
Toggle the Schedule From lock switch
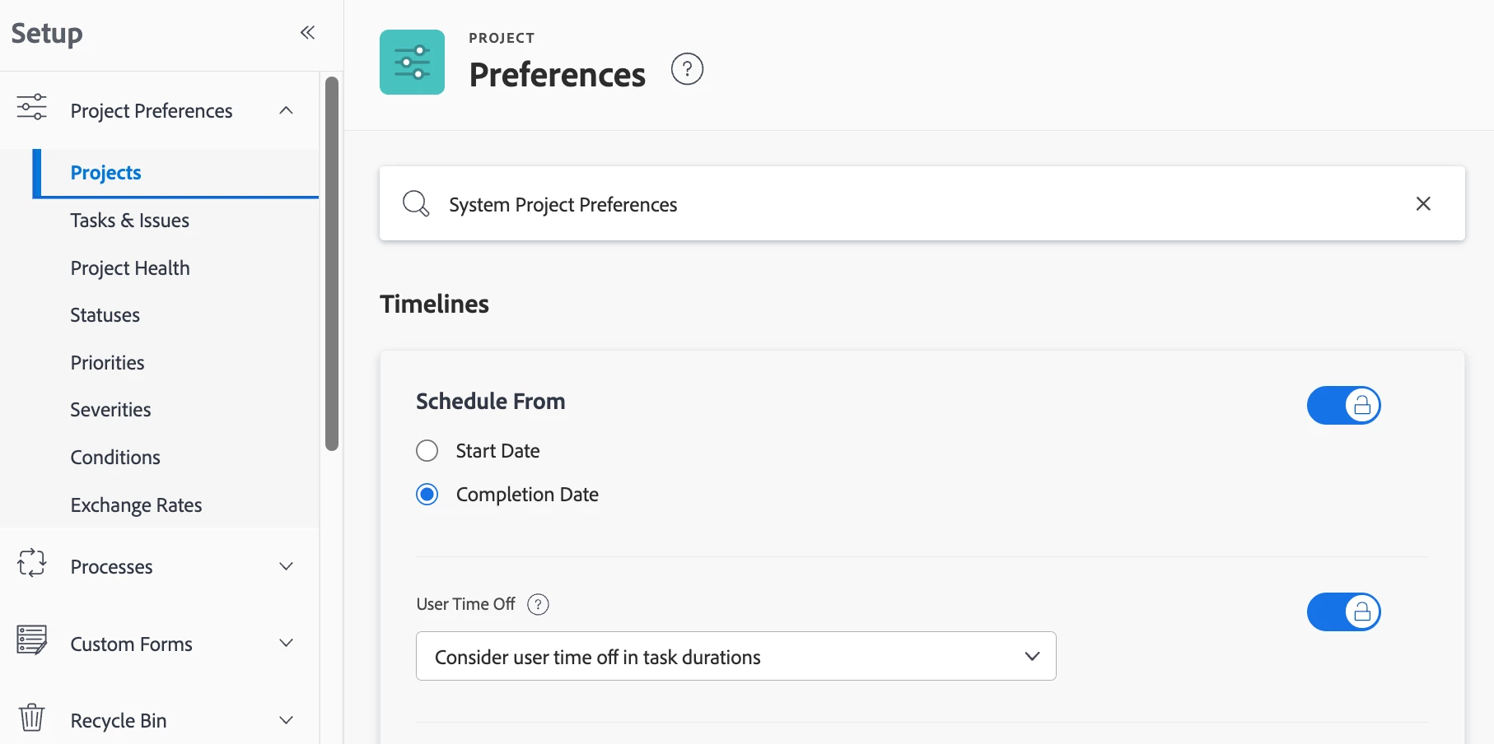click(1343, 406)
